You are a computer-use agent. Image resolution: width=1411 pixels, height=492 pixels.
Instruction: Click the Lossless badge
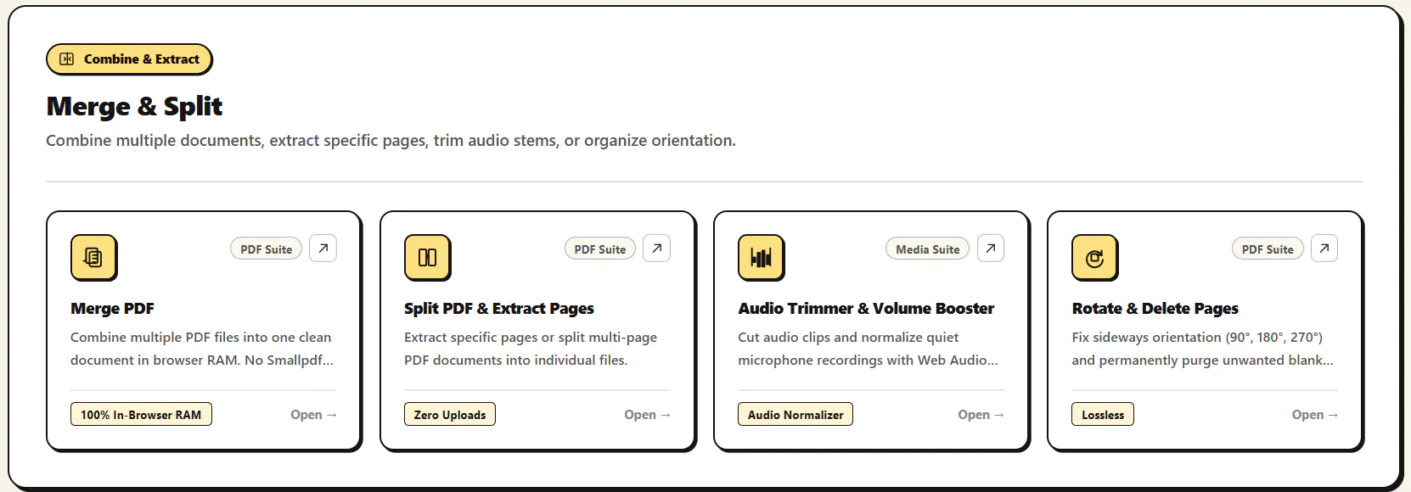point(1103,415)
